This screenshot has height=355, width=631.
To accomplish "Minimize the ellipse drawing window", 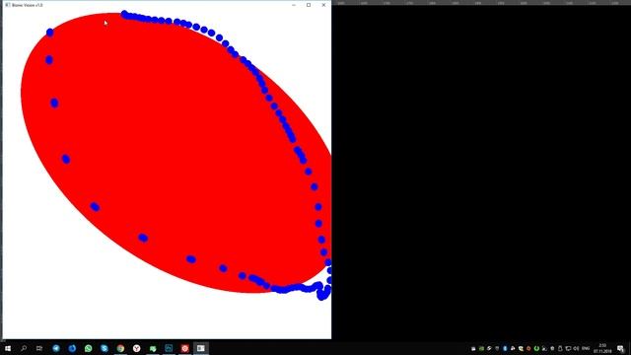I will tap(294, 5).
